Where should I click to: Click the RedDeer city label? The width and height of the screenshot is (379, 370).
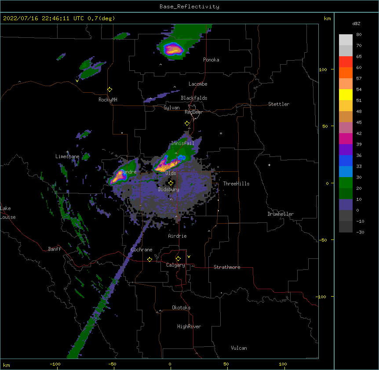[193, 112]
